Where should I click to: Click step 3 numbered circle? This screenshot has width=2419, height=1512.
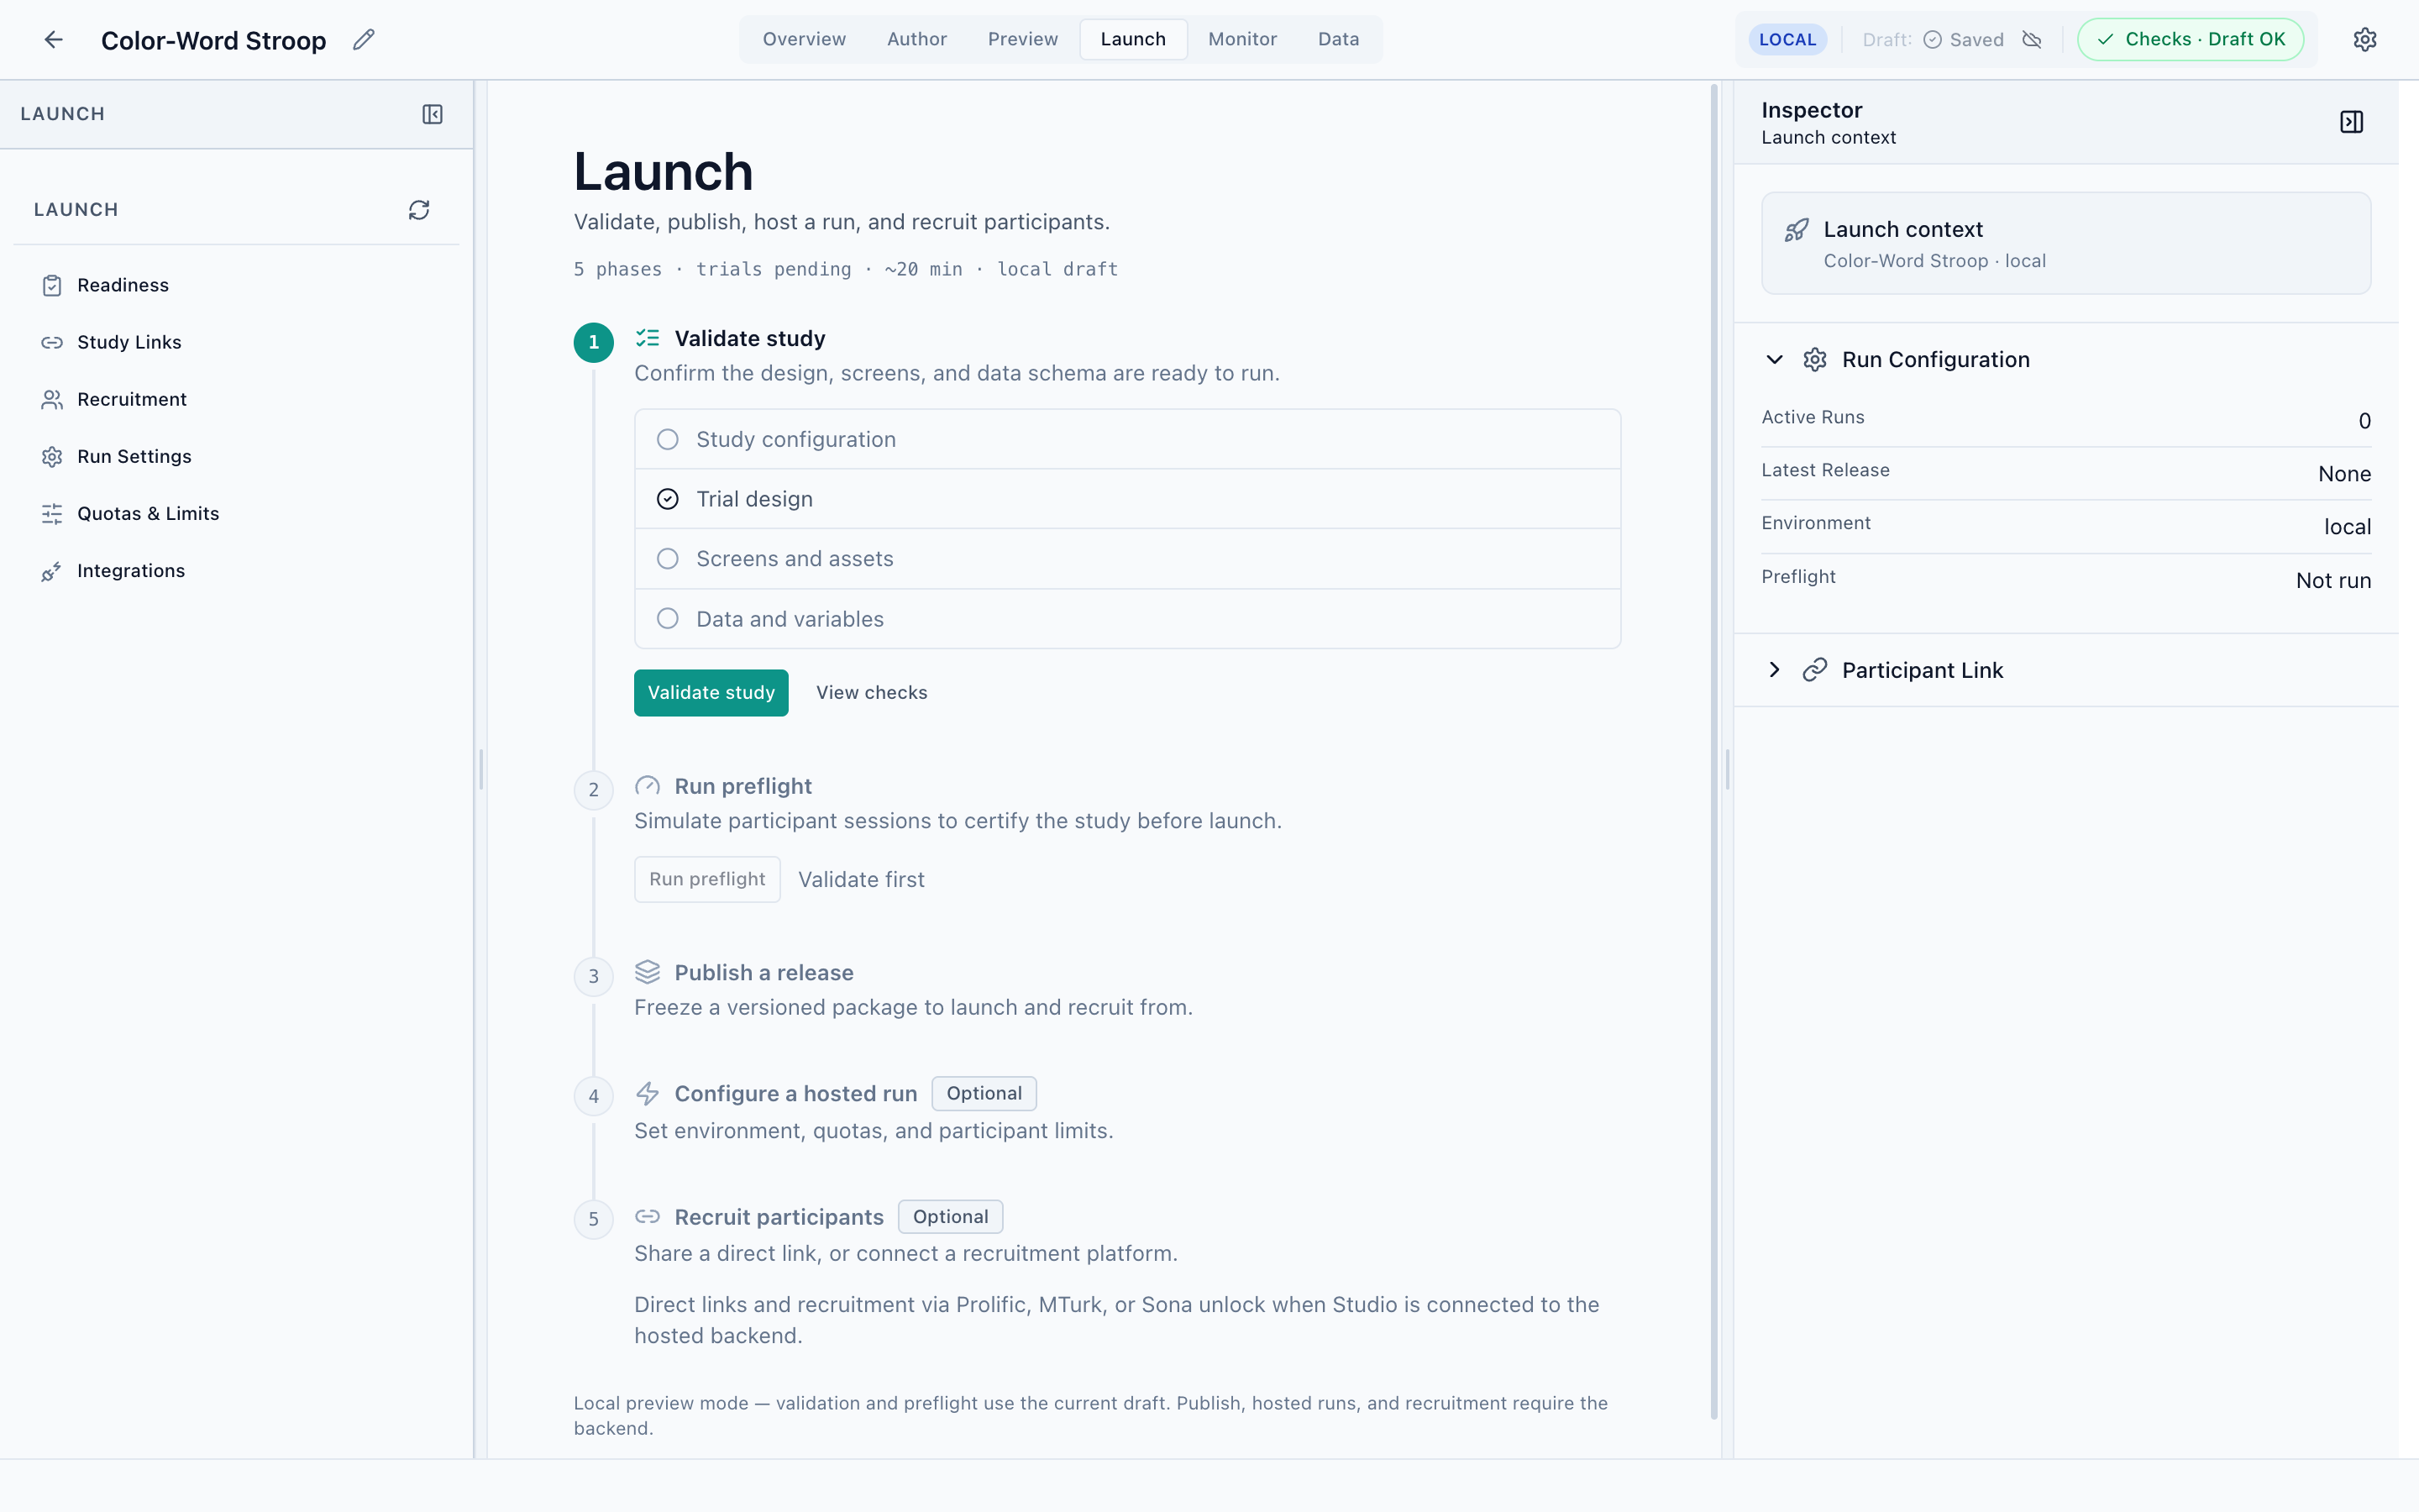(594, 976)
